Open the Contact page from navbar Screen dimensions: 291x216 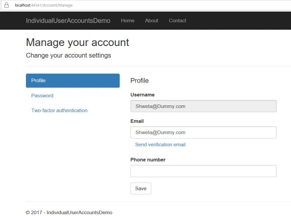coord(177,21)
